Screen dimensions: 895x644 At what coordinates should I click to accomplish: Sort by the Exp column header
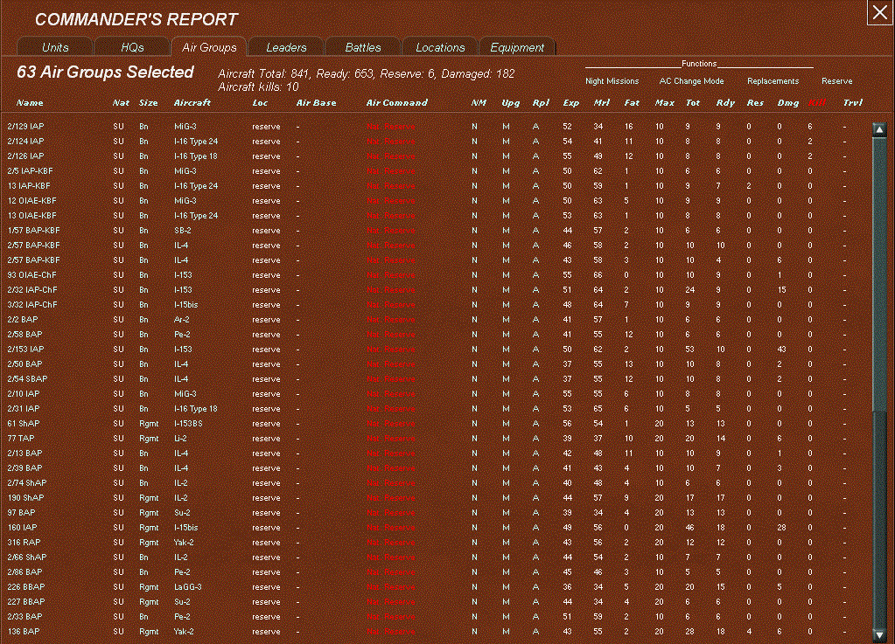point(570,102)
